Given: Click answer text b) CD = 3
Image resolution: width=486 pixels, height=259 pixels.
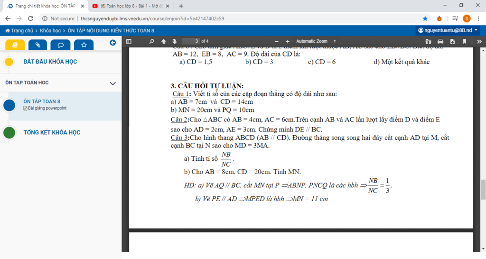Looking at the screenshot, I should [x=259, y=62].
